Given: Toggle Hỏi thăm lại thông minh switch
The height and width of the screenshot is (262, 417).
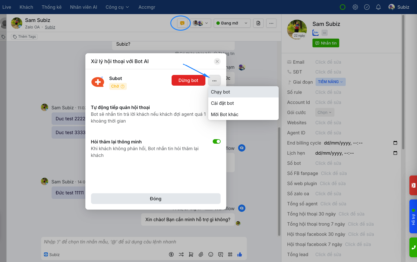Looking at the screenshot, I should click(216, 141).
